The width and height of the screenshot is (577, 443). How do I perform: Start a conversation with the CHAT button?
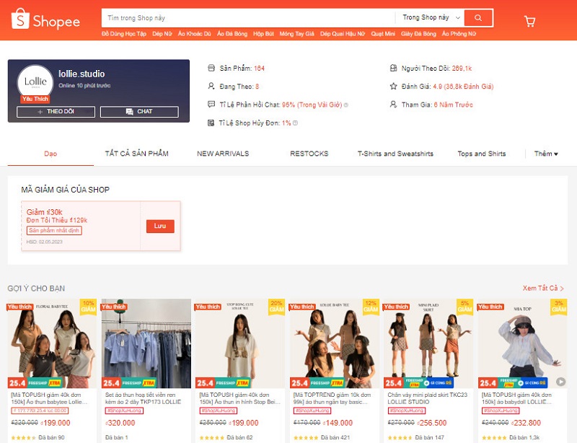[x=139, y=112]
